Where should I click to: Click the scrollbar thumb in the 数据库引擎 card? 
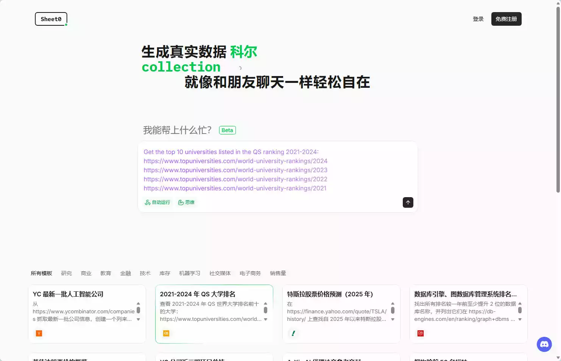coord(520,310)
